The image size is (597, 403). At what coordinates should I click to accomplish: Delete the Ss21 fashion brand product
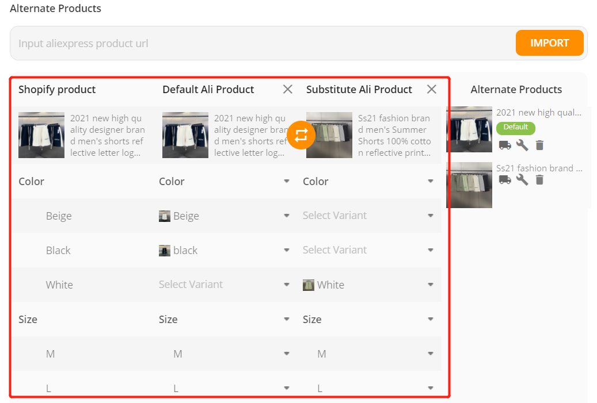(x=539, y=179)
